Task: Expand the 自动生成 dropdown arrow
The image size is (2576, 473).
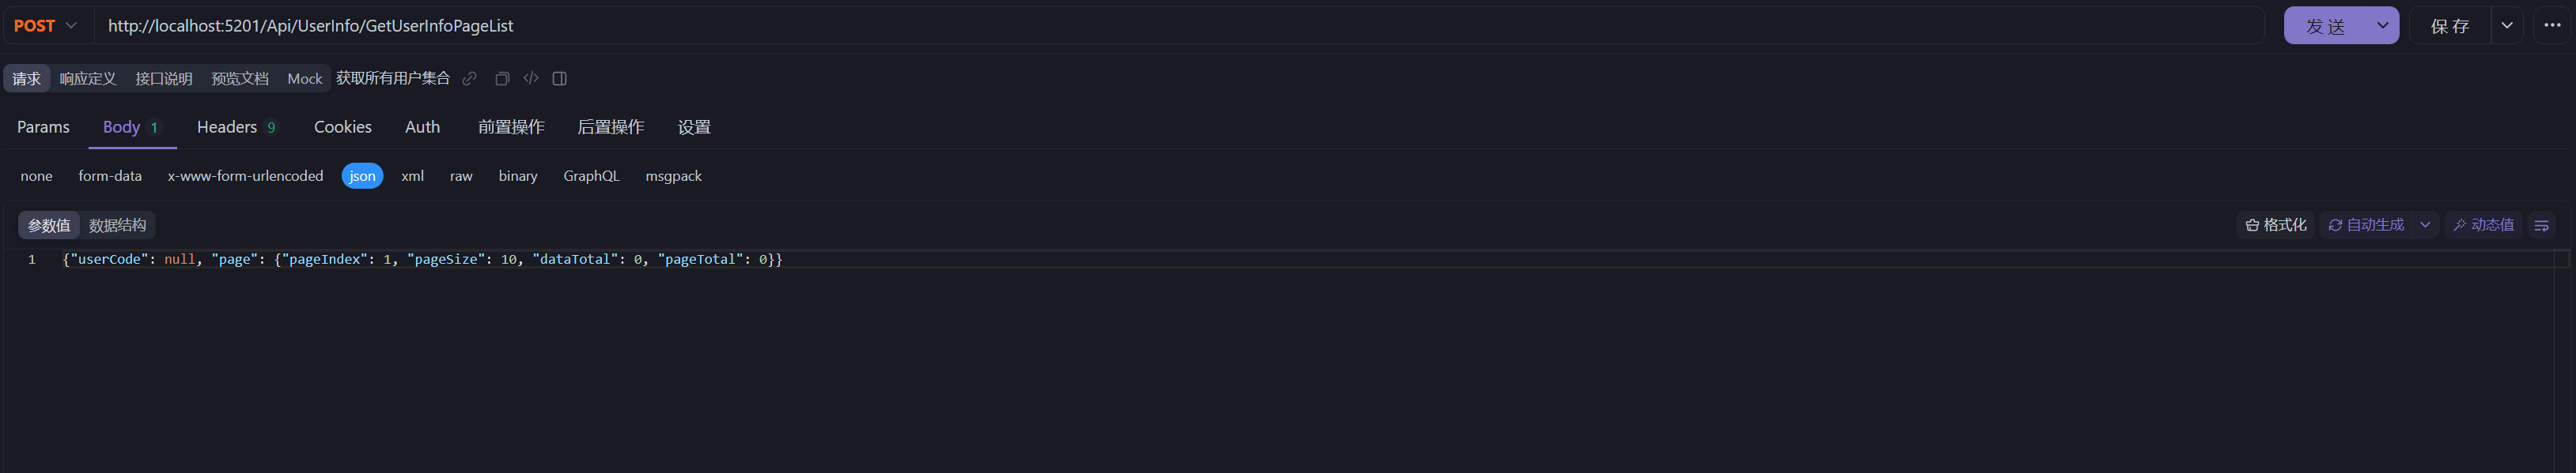Action: point(2425,226)
